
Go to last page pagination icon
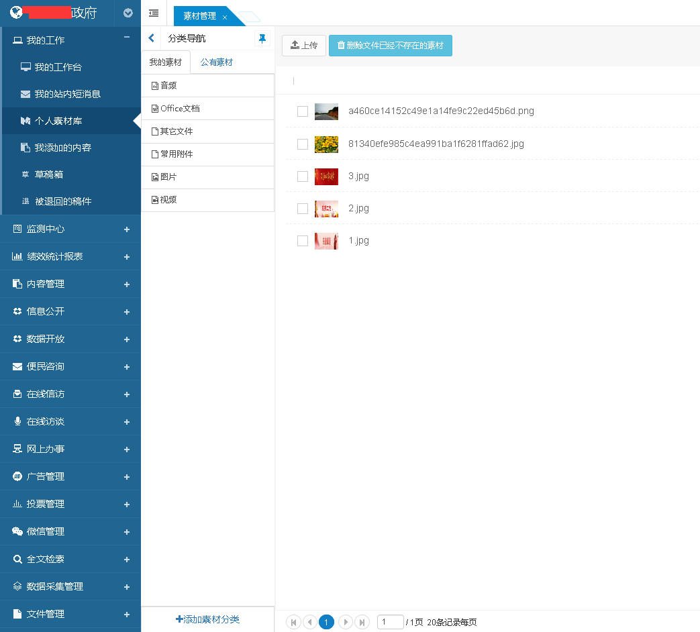pyautogui.click(x=362, y=622)
